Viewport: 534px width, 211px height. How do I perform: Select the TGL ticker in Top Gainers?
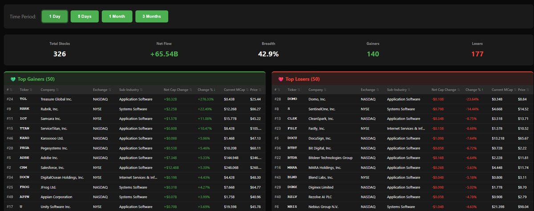[23, 99]
